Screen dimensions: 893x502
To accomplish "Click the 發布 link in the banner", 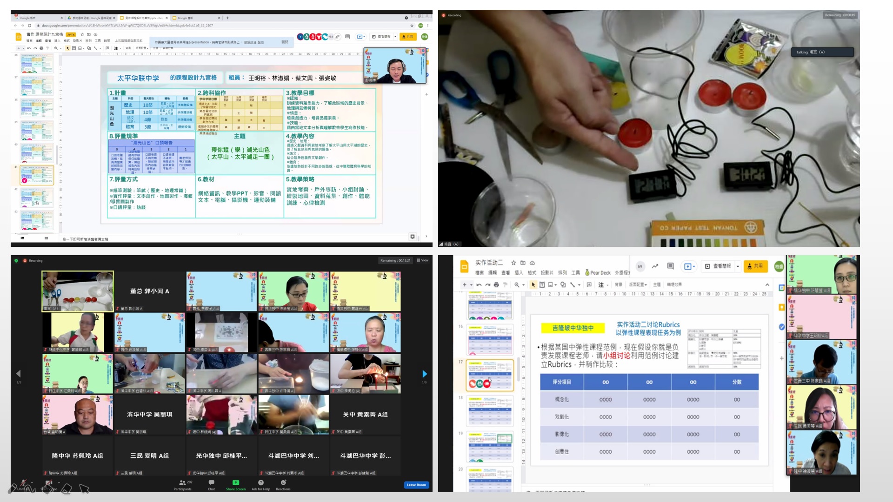I will click(x=260, y=42).
